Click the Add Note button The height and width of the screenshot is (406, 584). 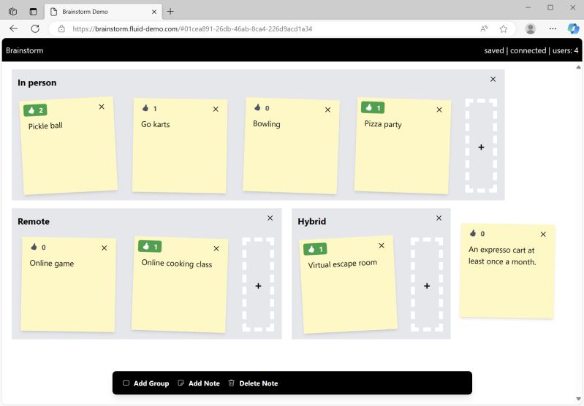[199, 383]
